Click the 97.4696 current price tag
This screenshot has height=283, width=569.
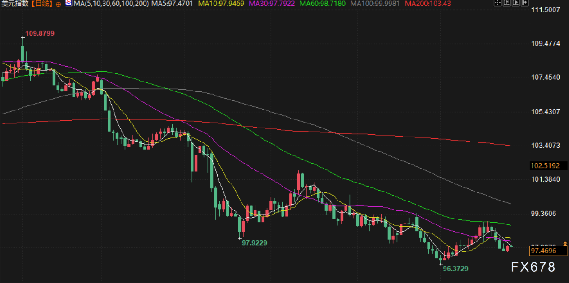coord(545,250)
